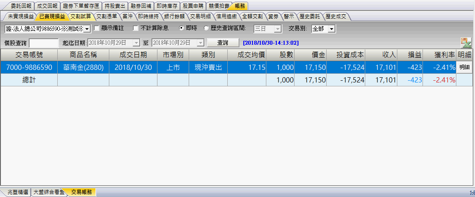Click the Excel export icon
The height and width of the screenshot is (197, 475).
[466, 43]
